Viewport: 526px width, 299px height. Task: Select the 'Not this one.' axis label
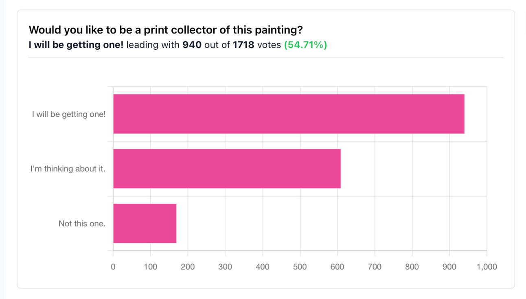point(82,224)
